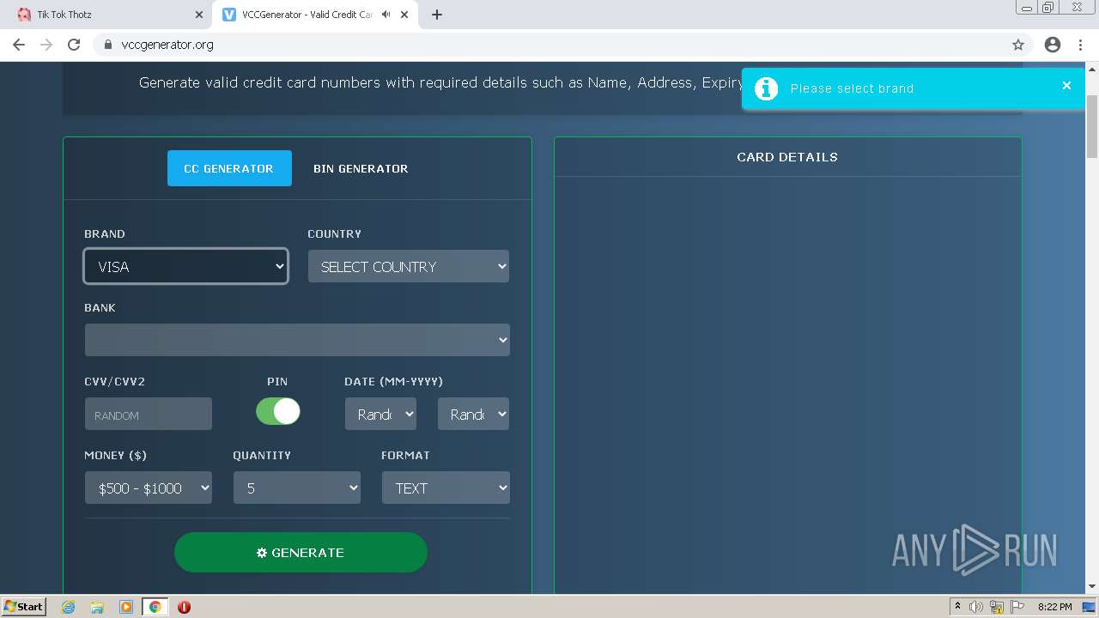1099x618 pixels.
Task: Go back using browser back arrow
Action: 19,45
